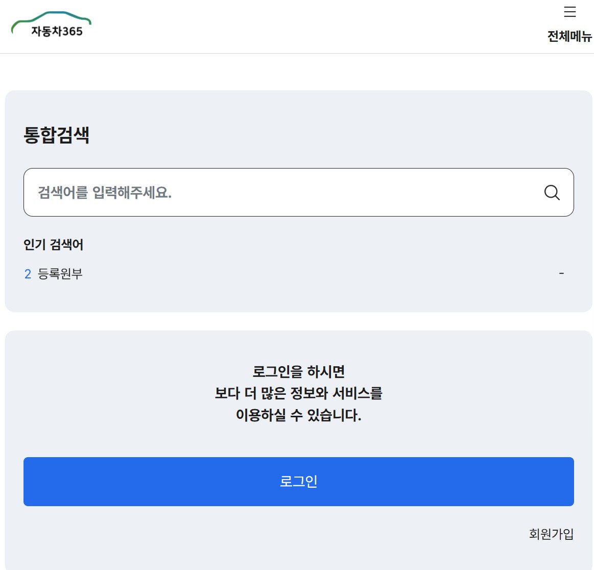Open 전체메뉴 full menu label
The image size is (594, 570).
569,36
